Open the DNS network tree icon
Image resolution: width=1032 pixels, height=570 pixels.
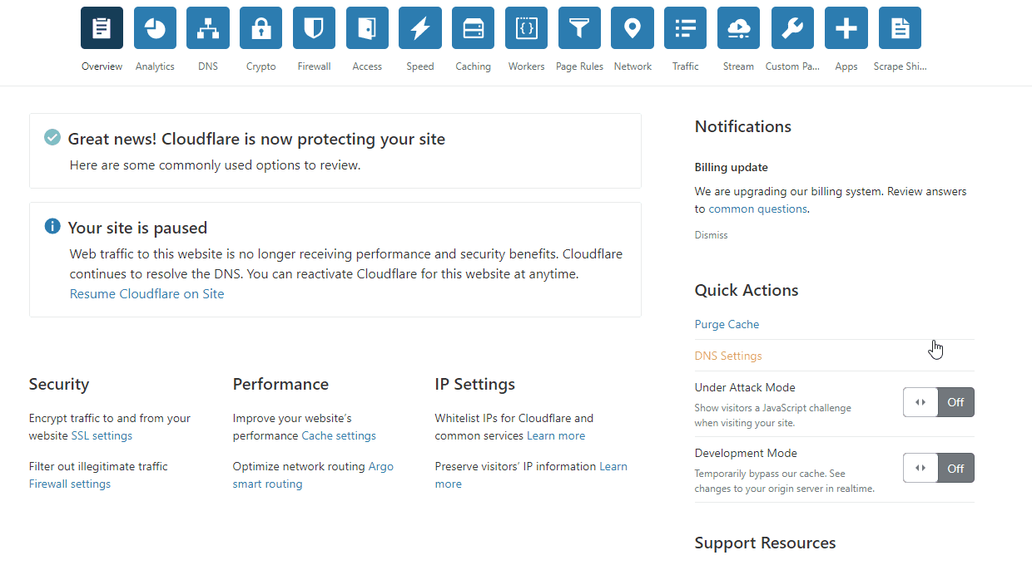[208, 28]
